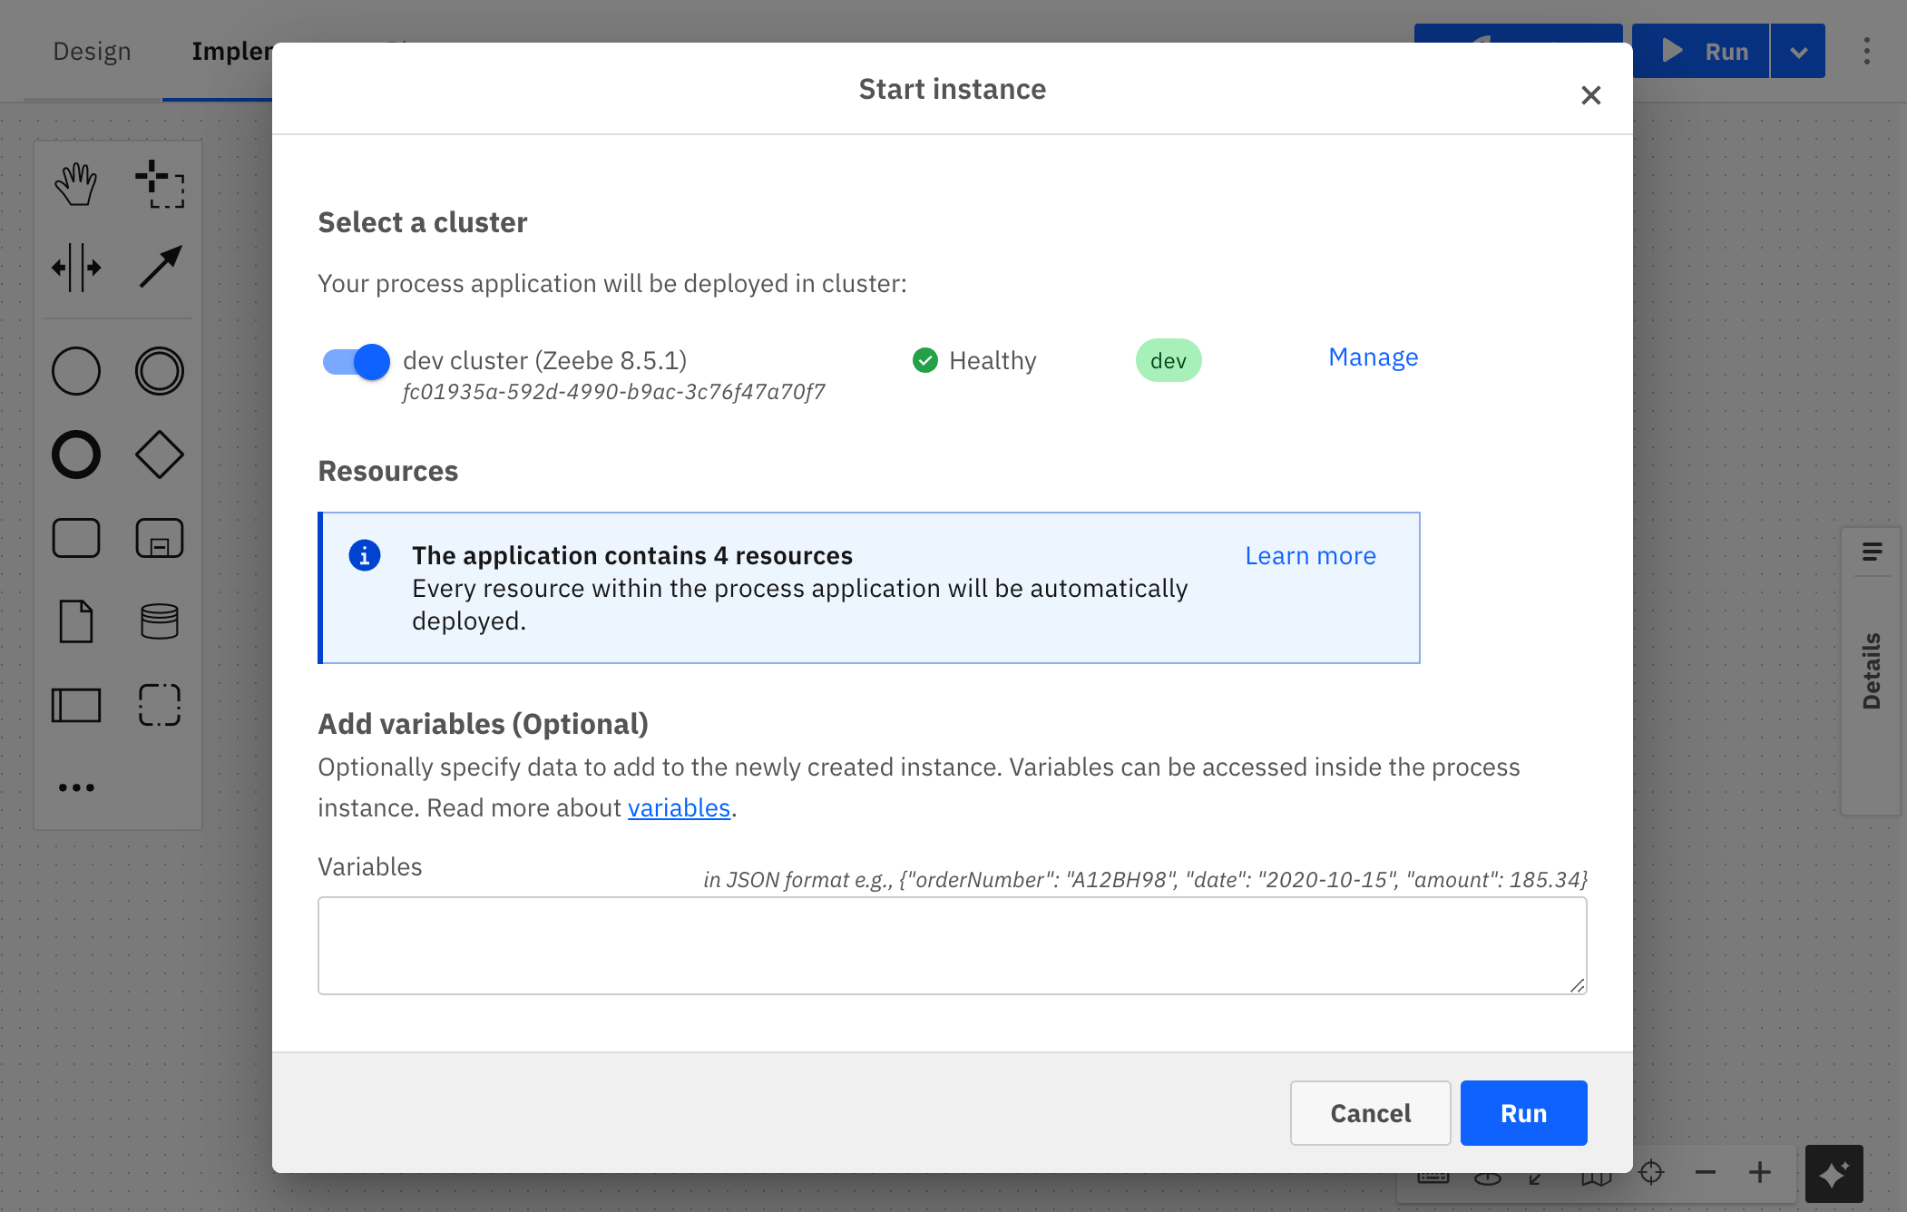This screenshot has height=1212, width=1907.
Task: Open the Learn more link about resources
Action: click(x=1309, y=555)
